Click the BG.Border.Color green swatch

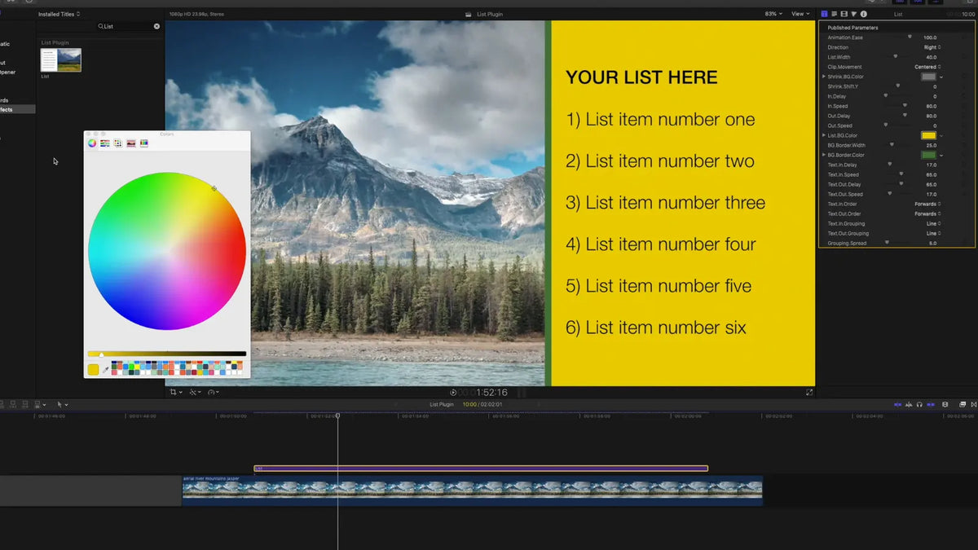pyautogui.click(x=928, y=155)
